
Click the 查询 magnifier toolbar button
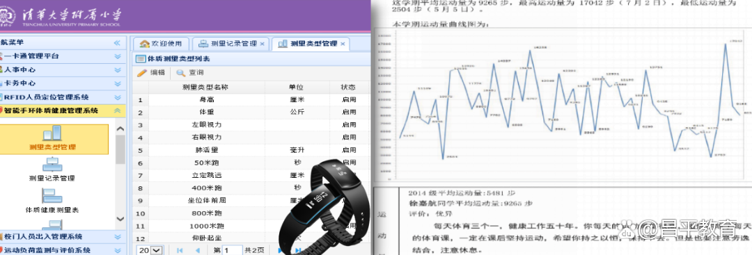pyautogui.click(x=190, y=73)
